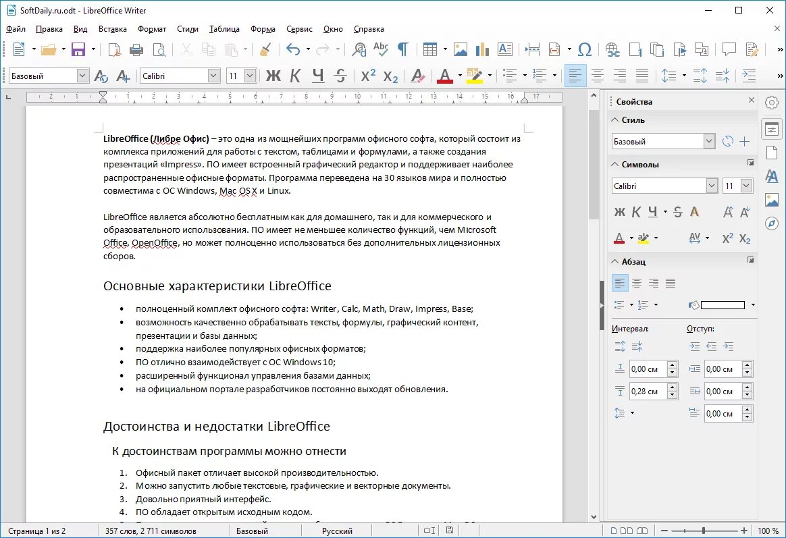Click the word count in status bar
The width and height of the screenshot is (786, 538).
coord(151,531)
